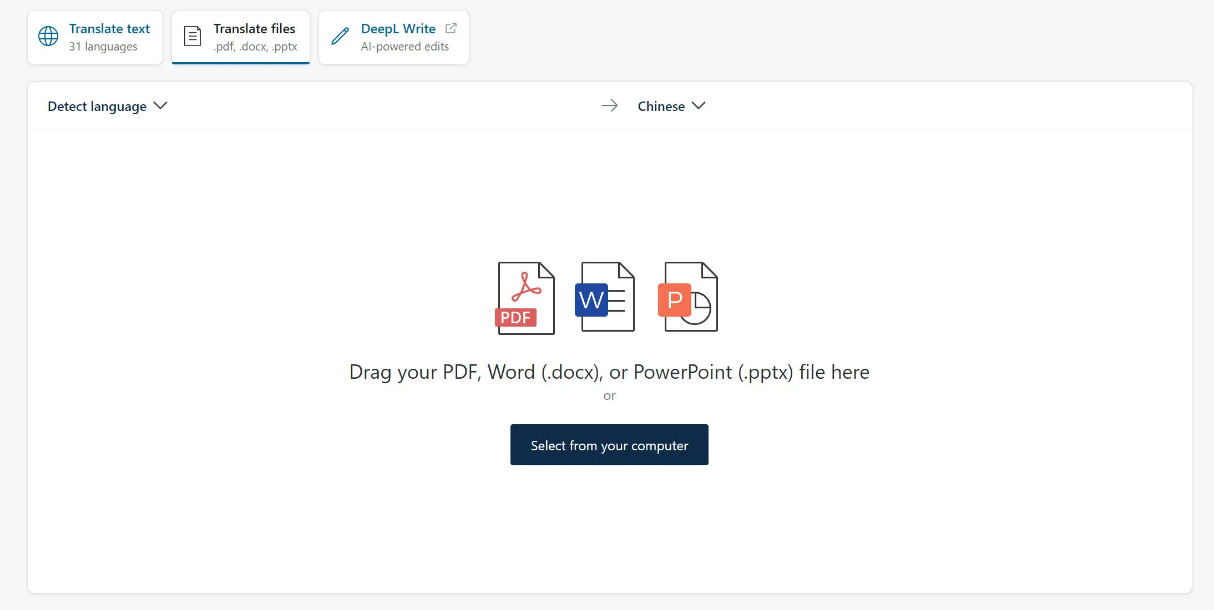Click the '.pdf, .docx, .pptx' subtitle
1214x610 pixels.
[x=255, y=47]
